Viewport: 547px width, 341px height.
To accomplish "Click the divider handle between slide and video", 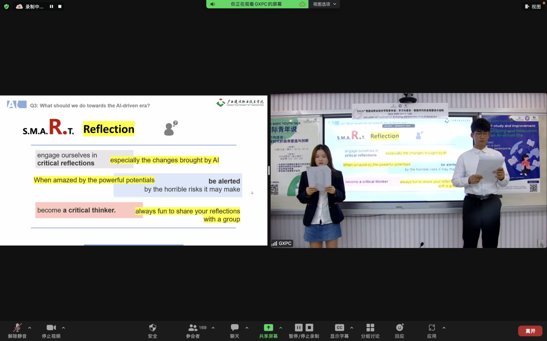I will (269, 170).
